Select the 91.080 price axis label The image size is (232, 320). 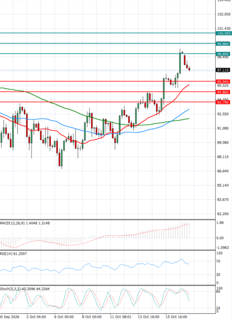[223, 128]
